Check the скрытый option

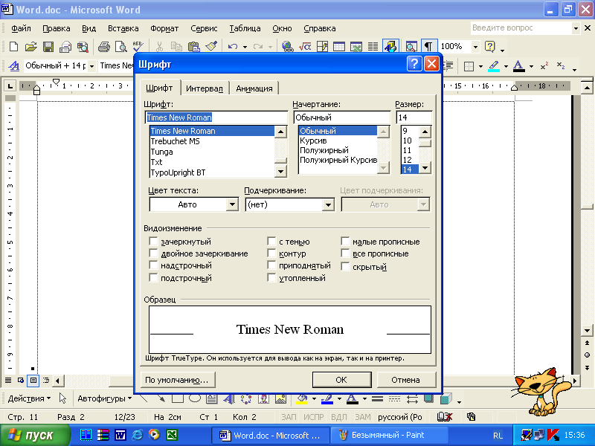(x=345, y=267)
